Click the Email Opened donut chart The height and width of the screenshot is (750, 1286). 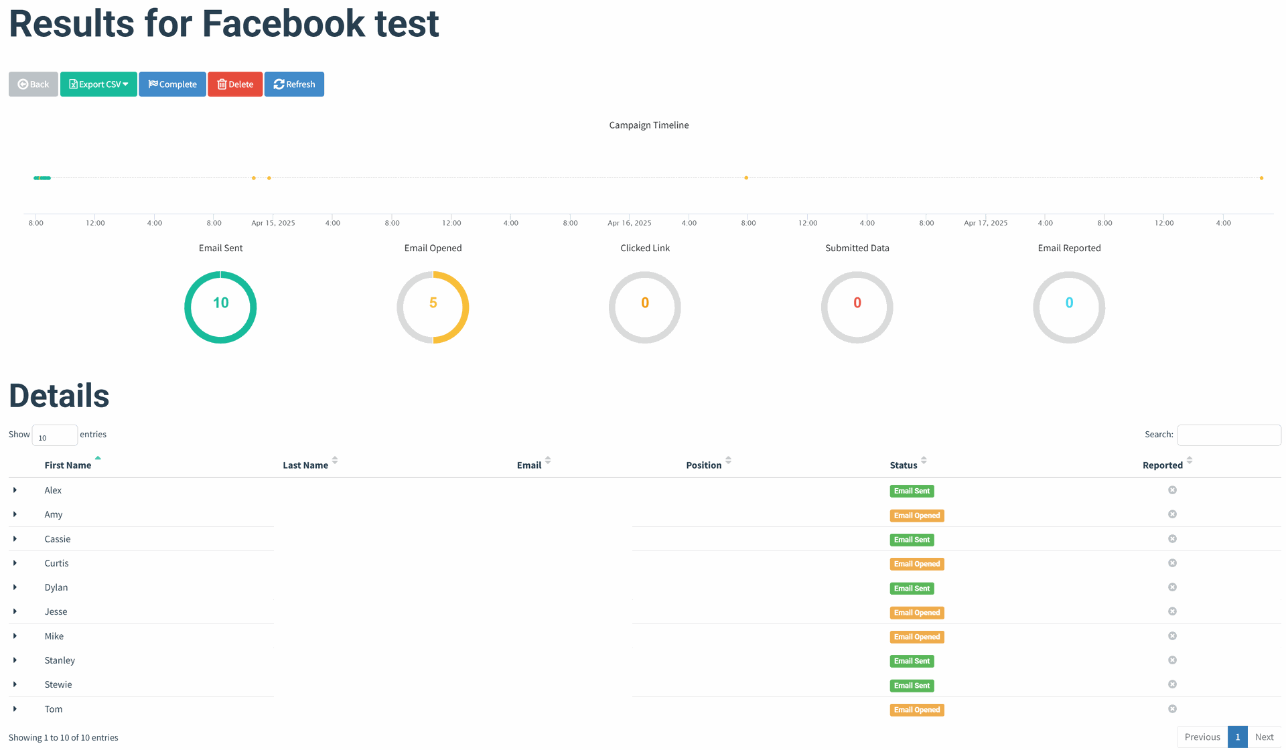433,307
